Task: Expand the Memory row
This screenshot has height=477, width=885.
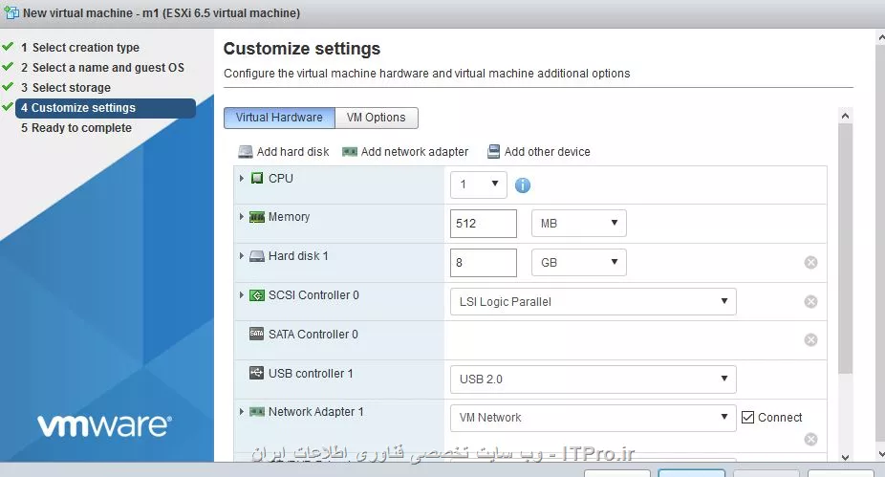Action: click(x=242, y=217)
